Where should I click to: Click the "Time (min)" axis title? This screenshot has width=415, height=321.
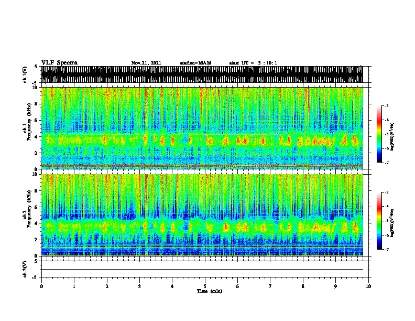click(210, 291)
